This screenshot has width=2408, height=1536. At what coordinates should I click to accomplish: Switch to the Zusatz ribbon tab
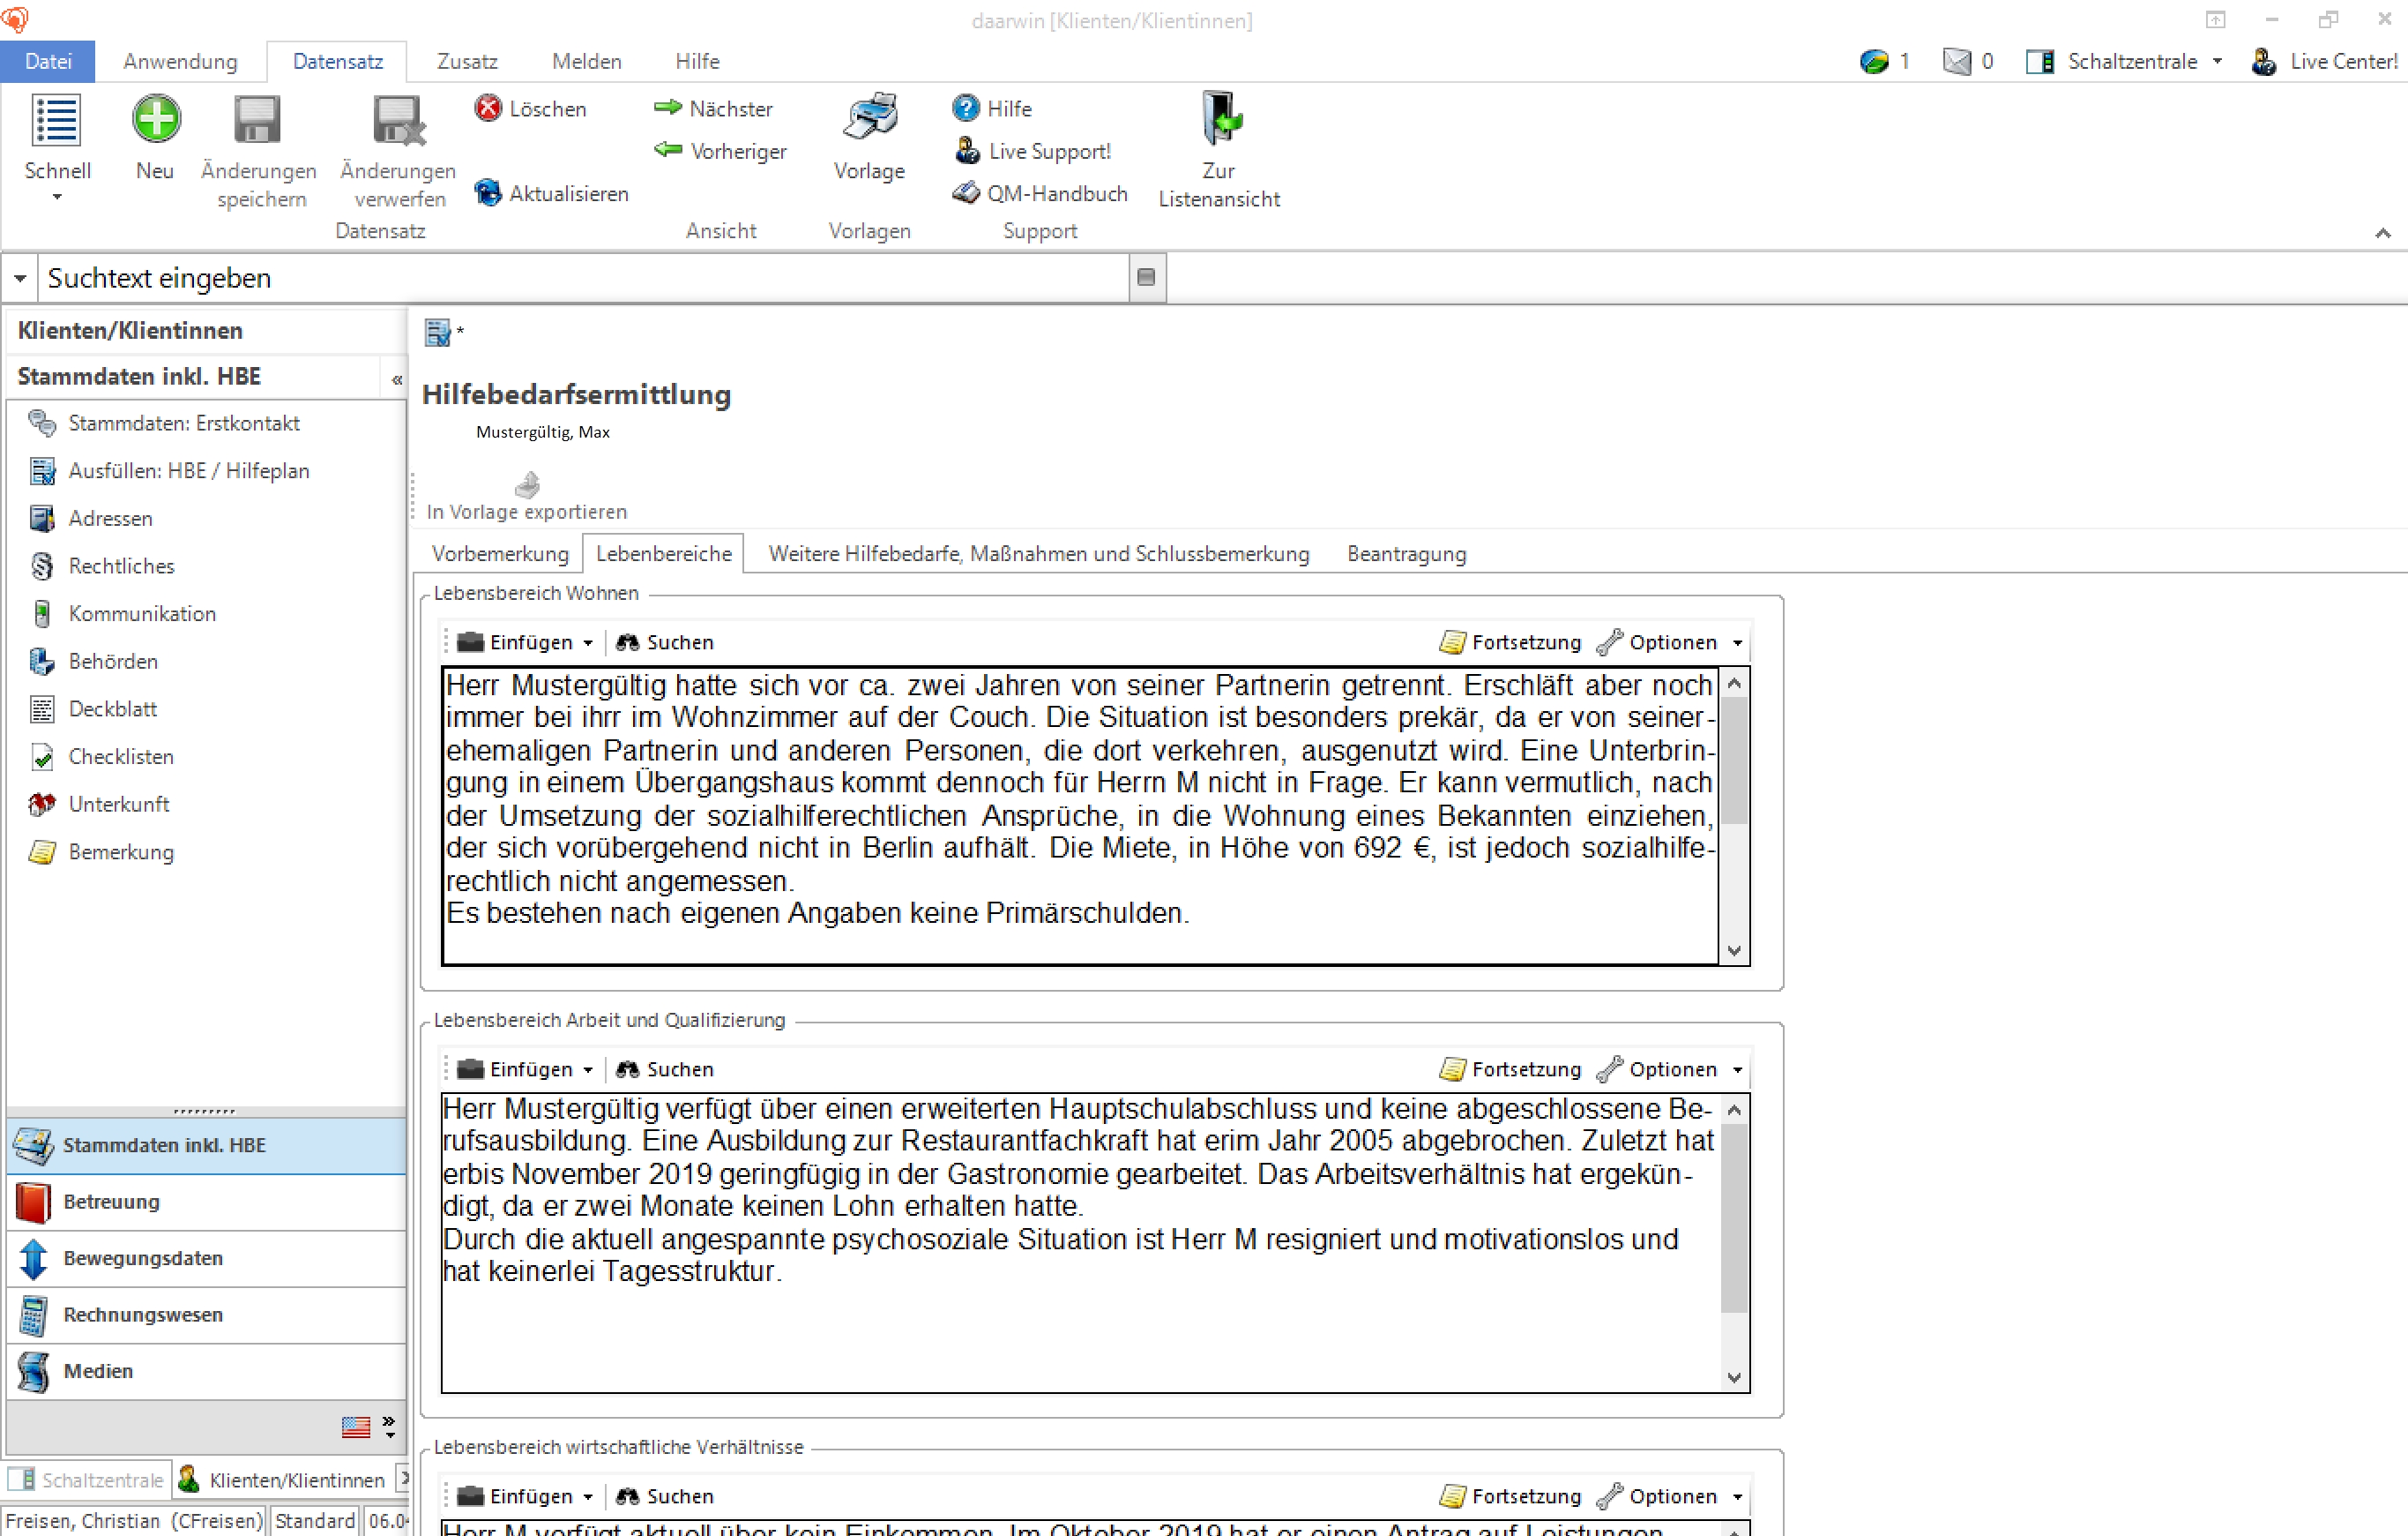coord(467,61)
